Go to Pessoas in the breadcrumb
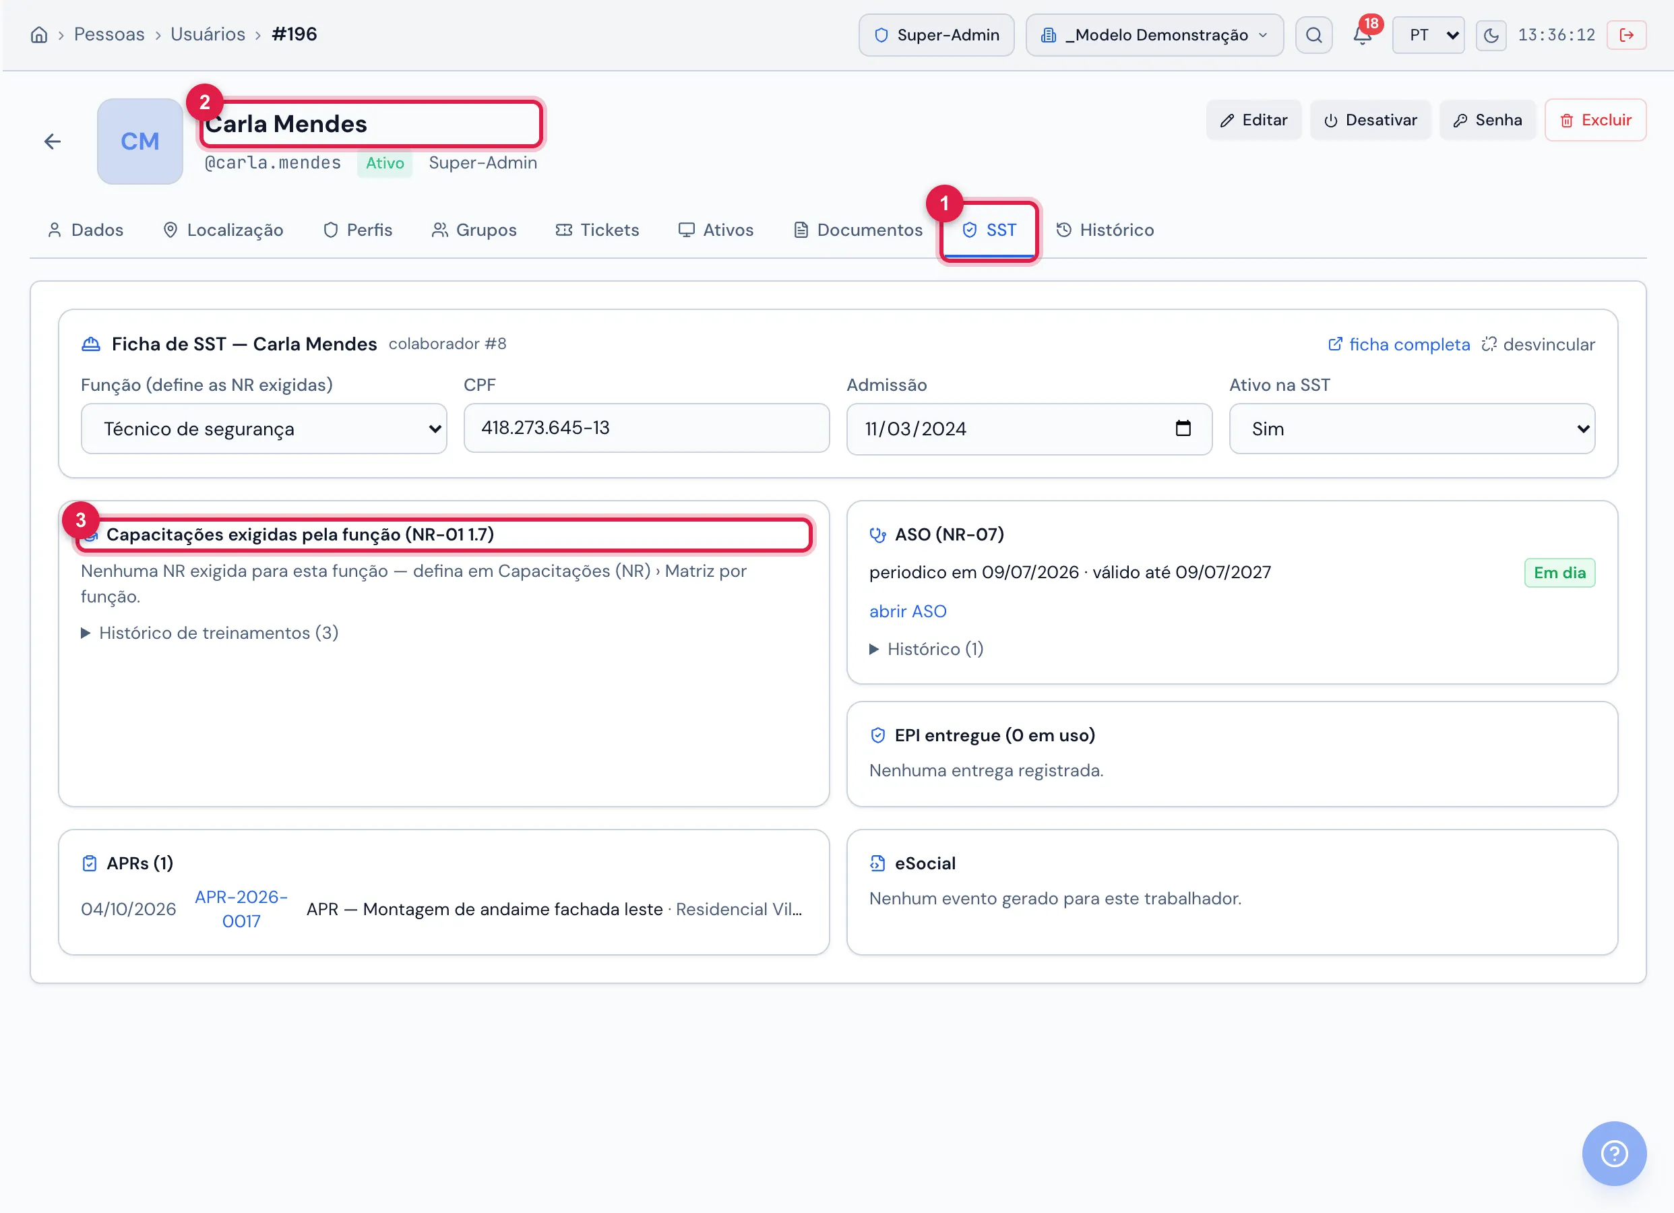 point(109,34)
